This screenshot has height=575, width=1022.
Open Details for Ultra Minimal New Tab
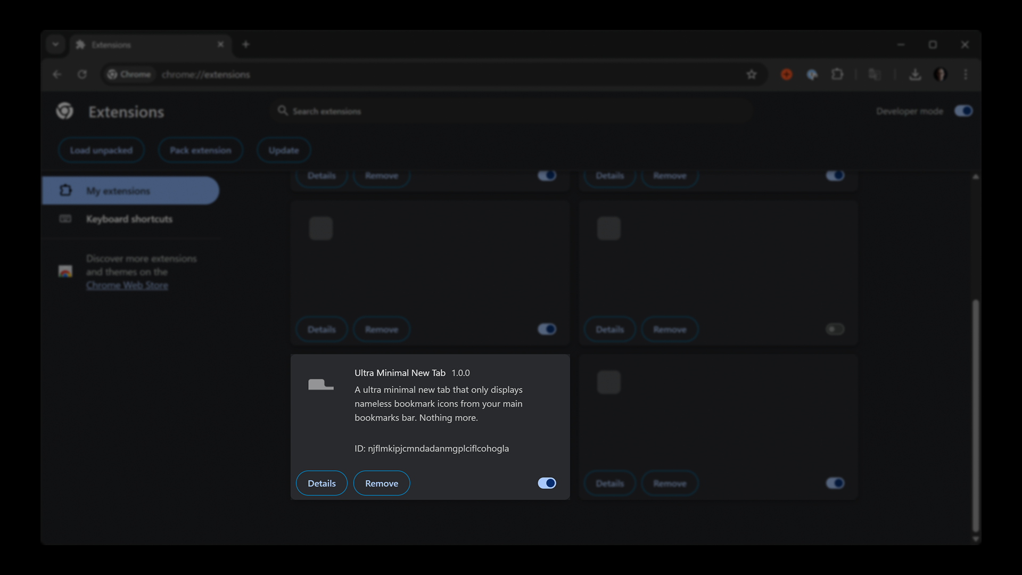click(322, 483)
